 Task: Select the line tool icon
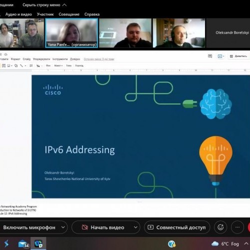tap(21, 65)
